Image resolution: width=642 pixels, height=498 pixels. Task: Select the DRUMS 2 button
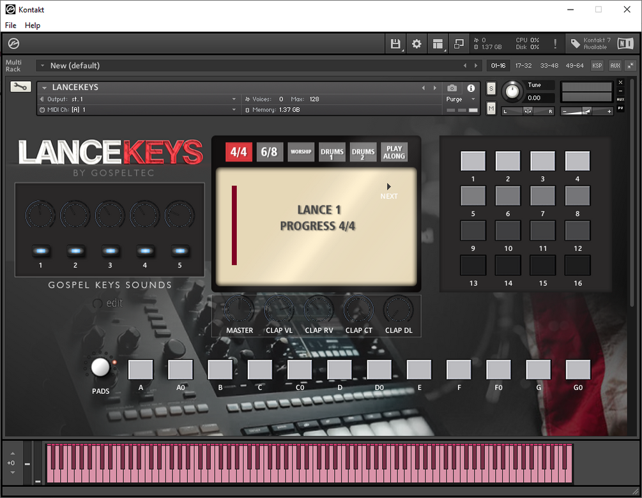point(363,152)
